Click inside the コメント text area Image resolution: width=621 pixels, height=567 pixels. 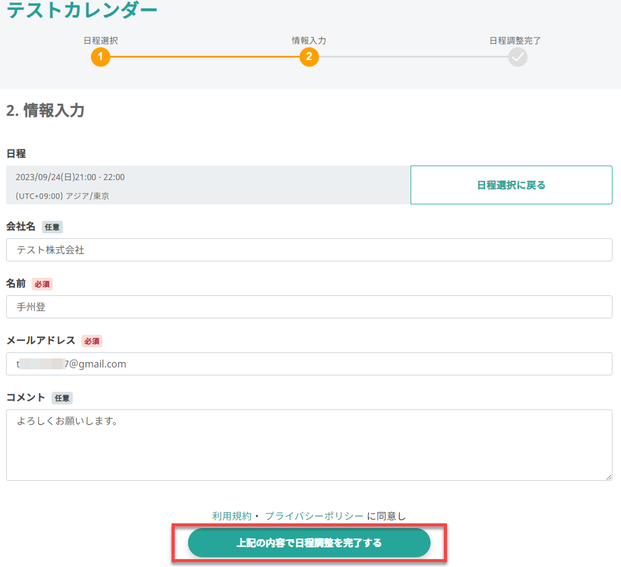pyautogui.click(x=309, y=445)
